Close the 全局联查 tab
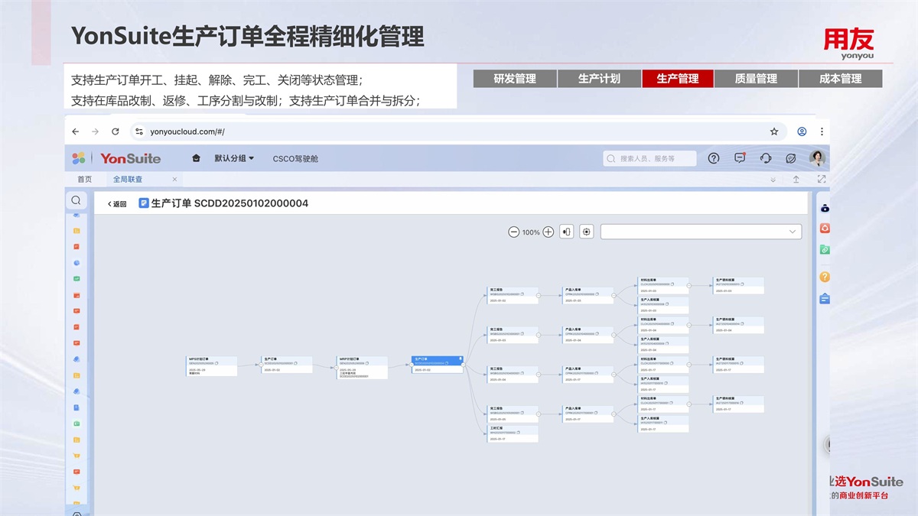Screen dimensions: 918x516 pos(174,180)
